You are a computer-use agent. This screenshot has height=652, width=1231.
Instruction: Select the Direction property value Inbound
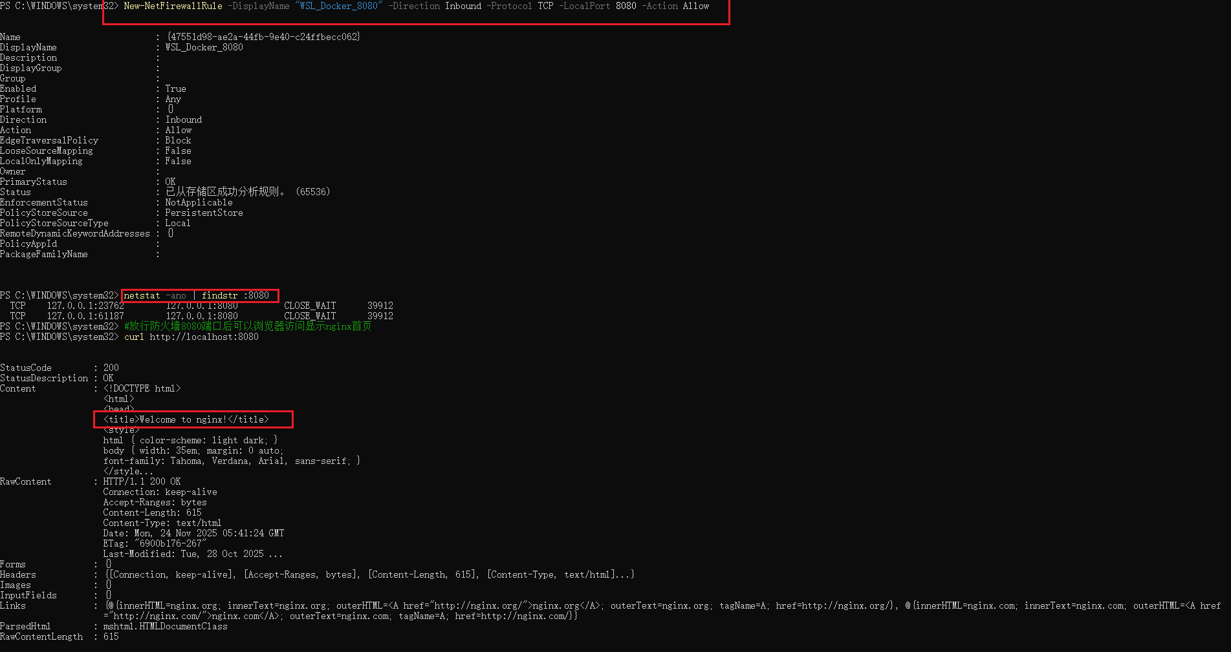tap(183, 120)
